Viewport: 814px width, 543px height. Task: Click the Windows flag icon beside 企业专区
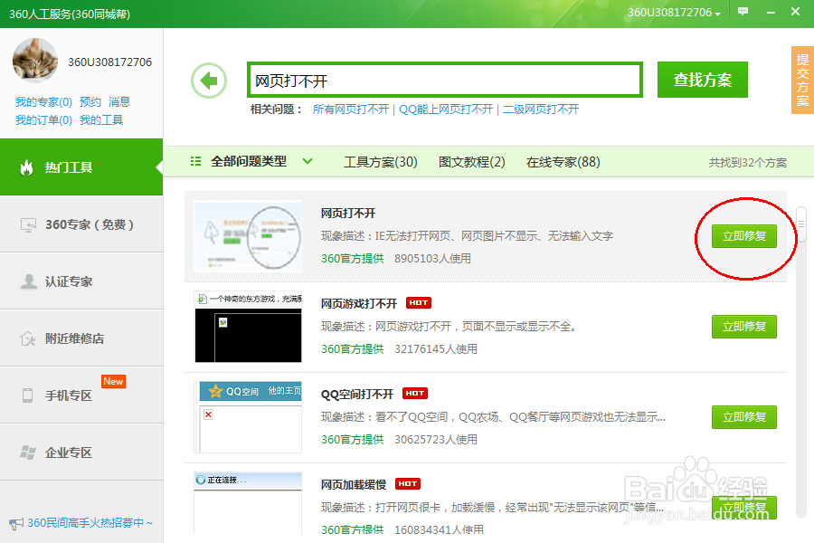[28, 452]
